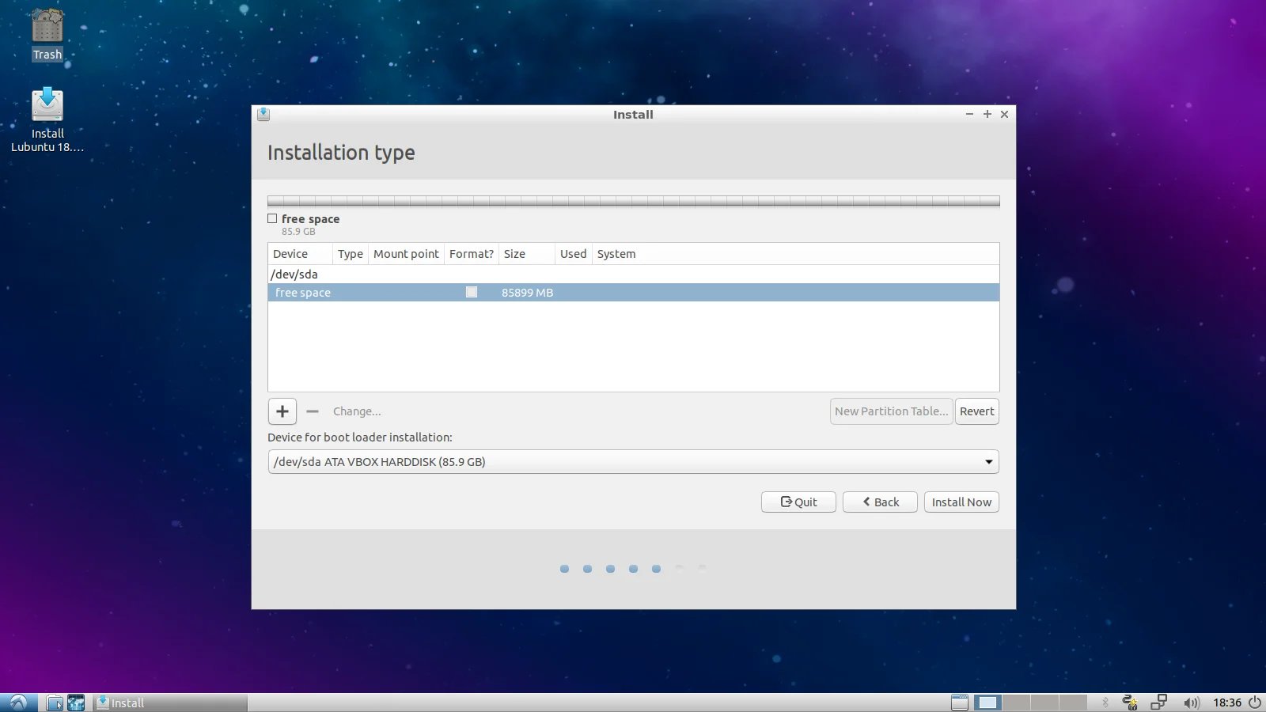Screen dimensions: 1266x712
Task: Click the free space legend checkbox
Action: pos(272,219)
